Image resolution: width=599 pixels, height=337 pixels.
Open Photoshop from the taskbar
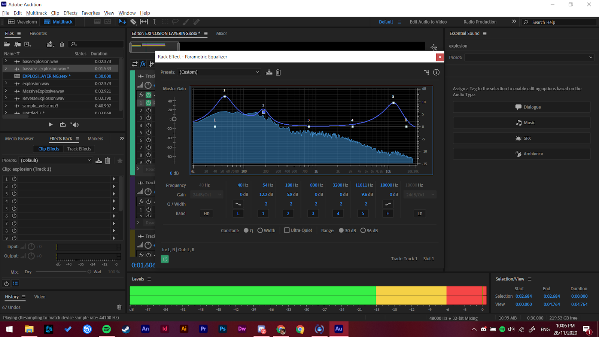[x=222, y=329]
